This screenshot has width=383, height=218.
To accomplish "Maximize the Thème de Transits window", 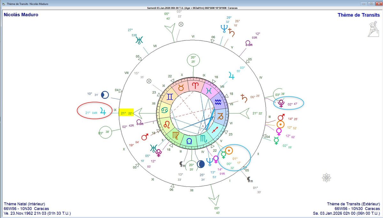I will [x=371, y=4].
